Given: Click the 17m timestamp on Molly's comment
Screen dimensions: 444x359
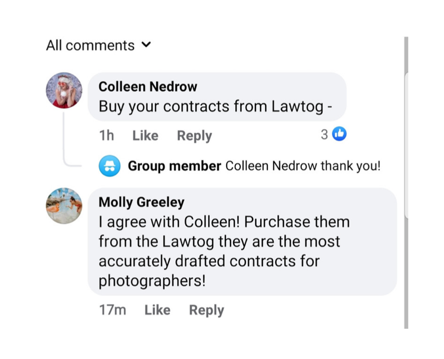Looking at the screenshot, I should [x=112, y=310].
